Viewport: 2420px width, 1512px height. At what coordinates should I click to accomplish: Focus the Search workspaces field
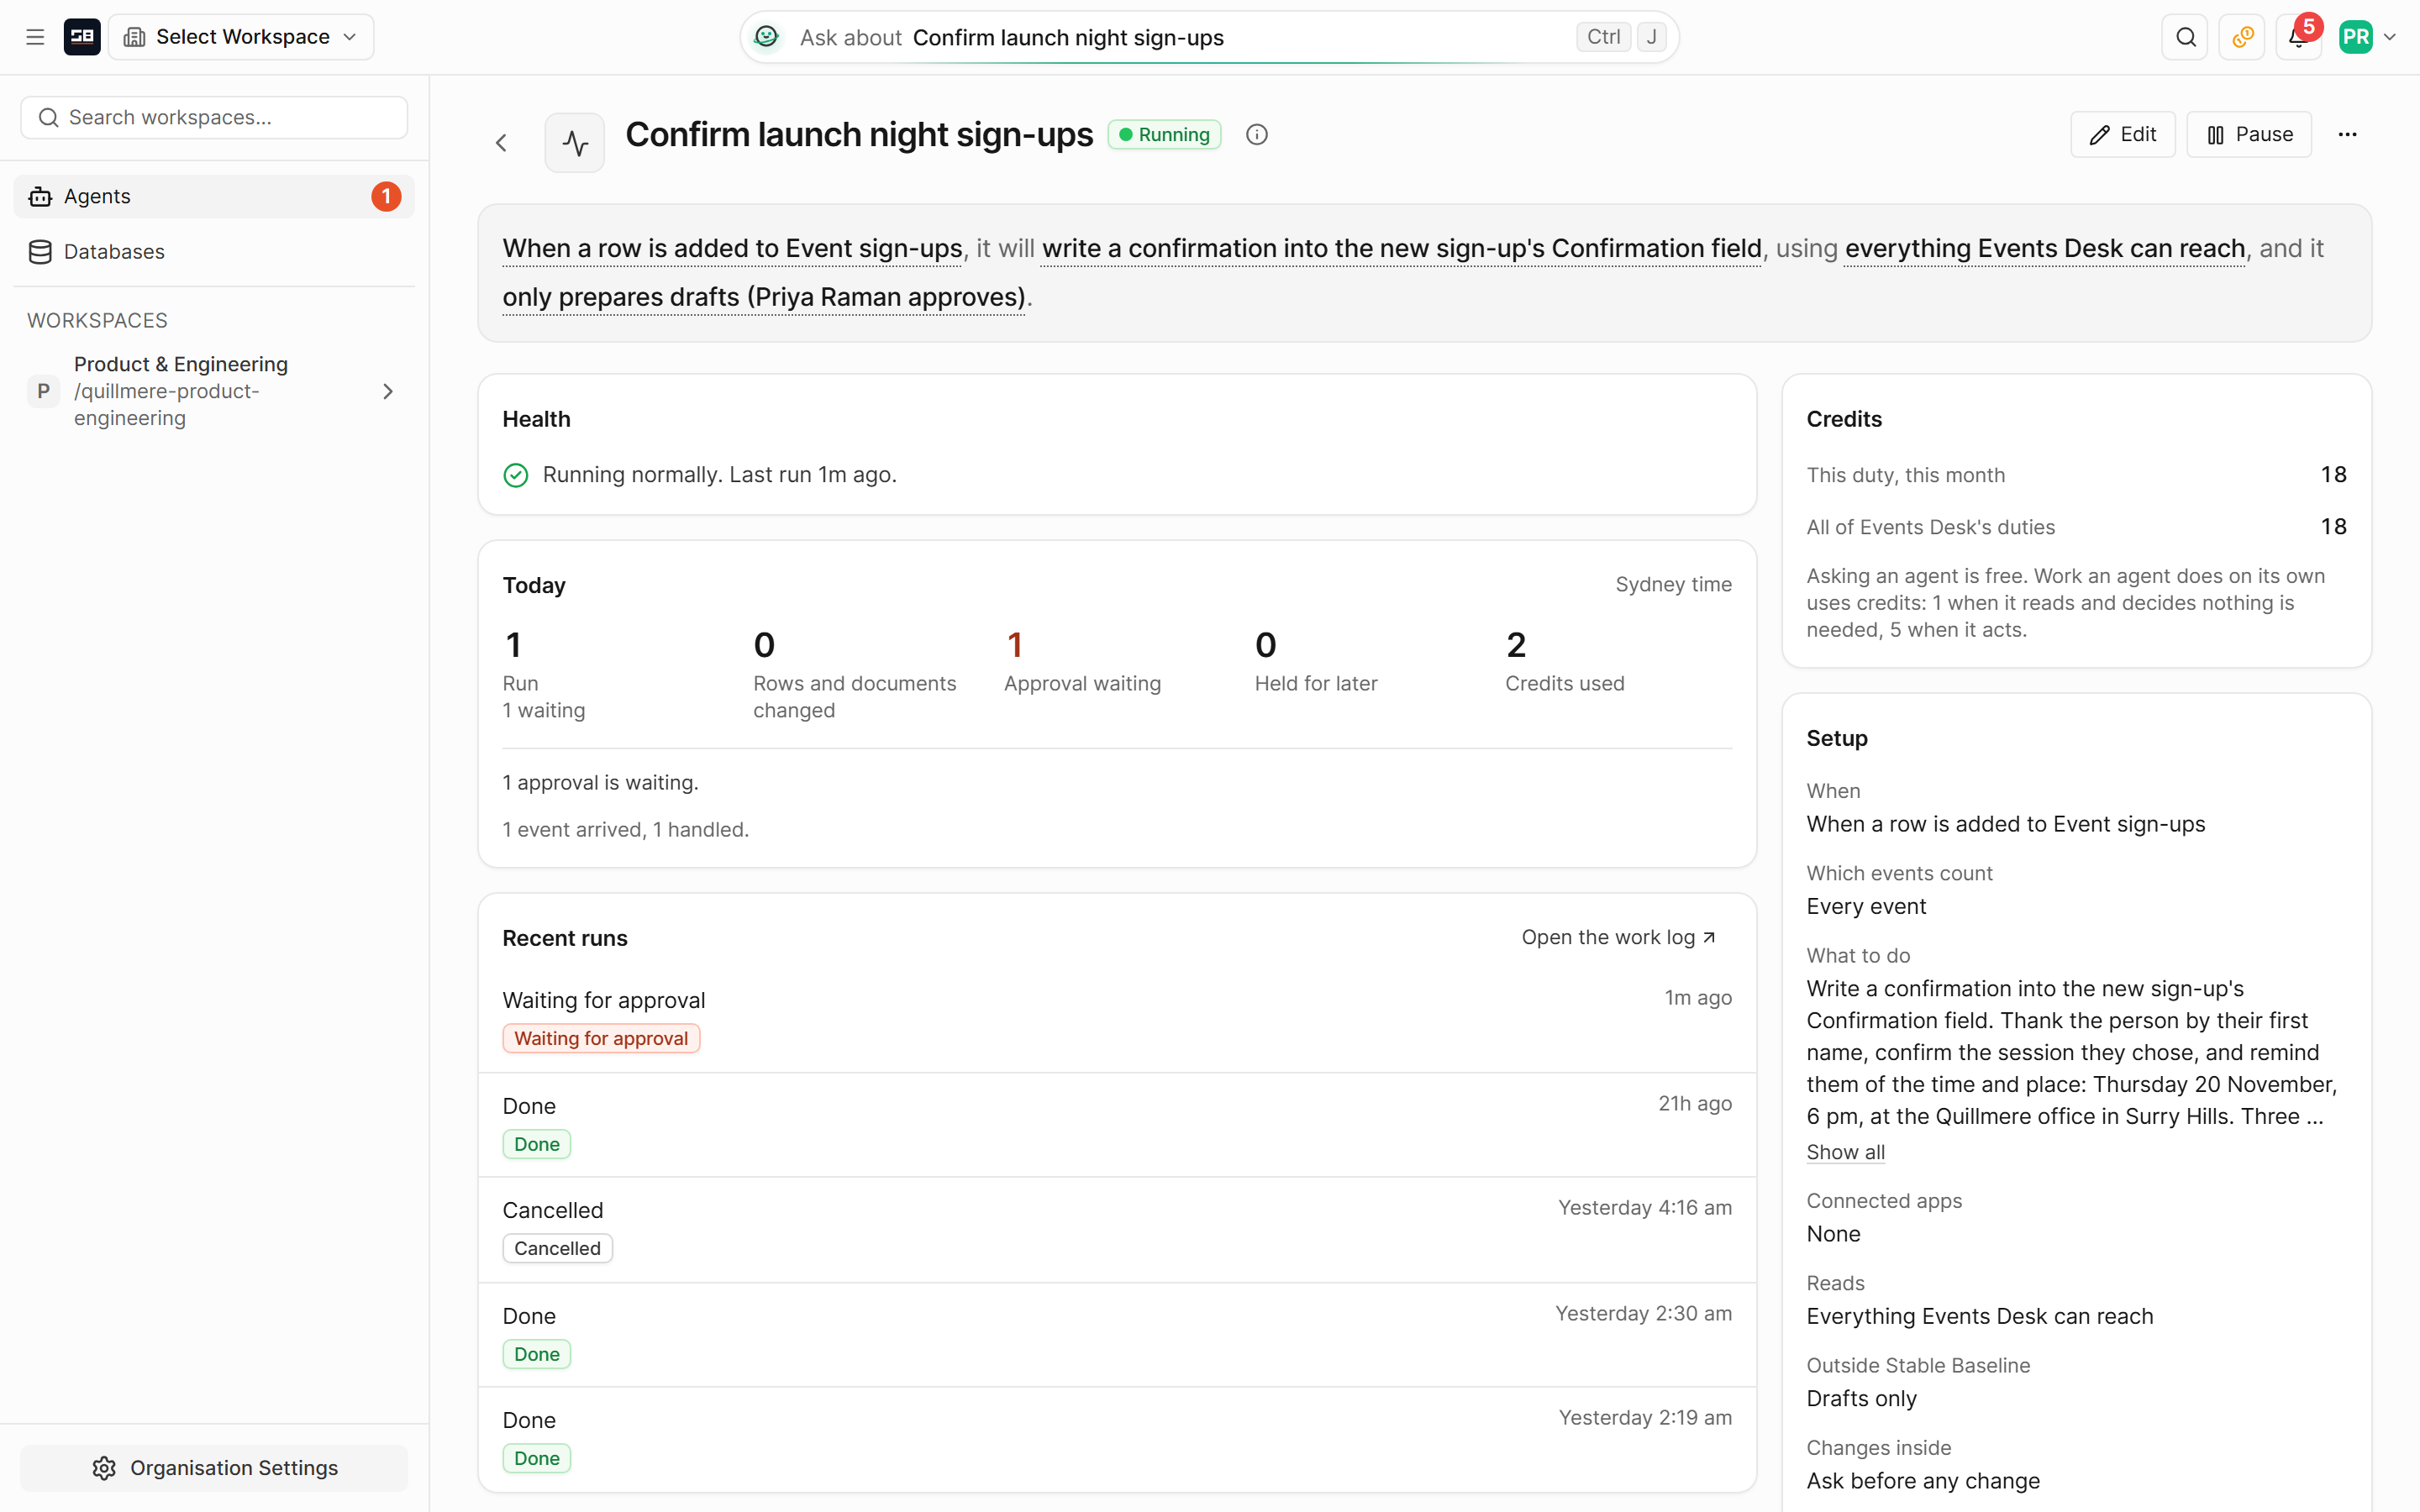pyautogui.click(x=214, y=117)
